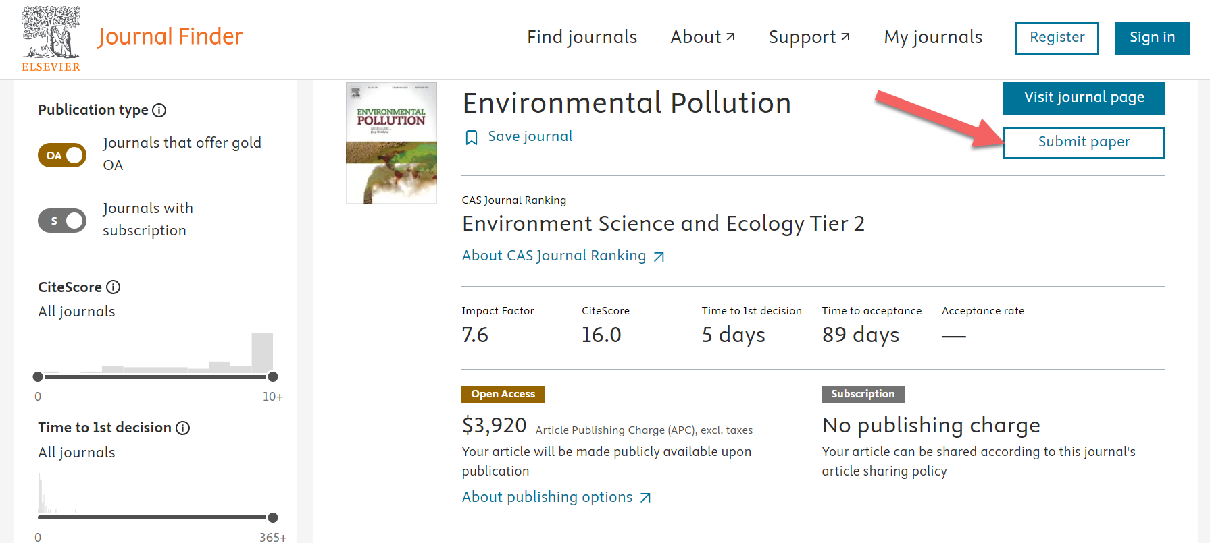Image resolution: width=1210 pixels, height=543 pixels.
Task: Click the Register button
Action: point(1057,38)
